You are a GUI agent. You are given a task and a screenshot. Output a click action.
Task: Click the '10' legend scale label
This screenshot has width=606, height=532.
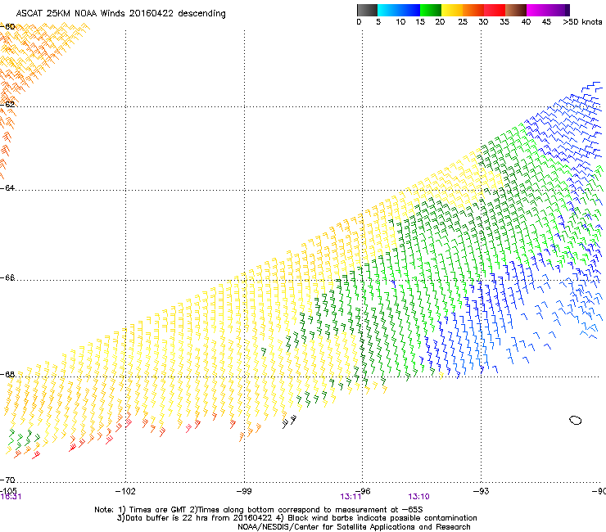[x=400, y=22]
